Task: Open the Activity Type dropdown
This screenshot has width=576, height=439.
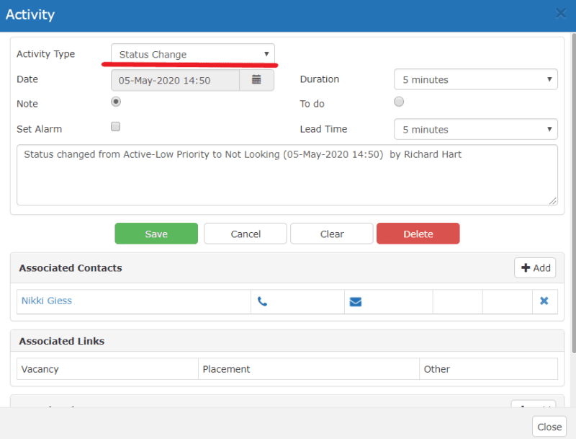Action: (193, 54)
